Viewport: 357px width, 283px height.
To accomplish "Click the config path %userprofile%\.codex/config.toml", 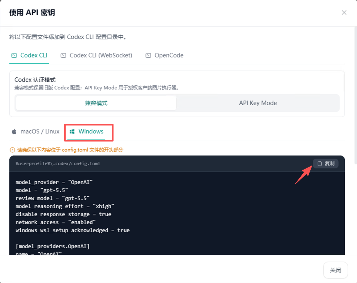I will click(x=58, y=164).
